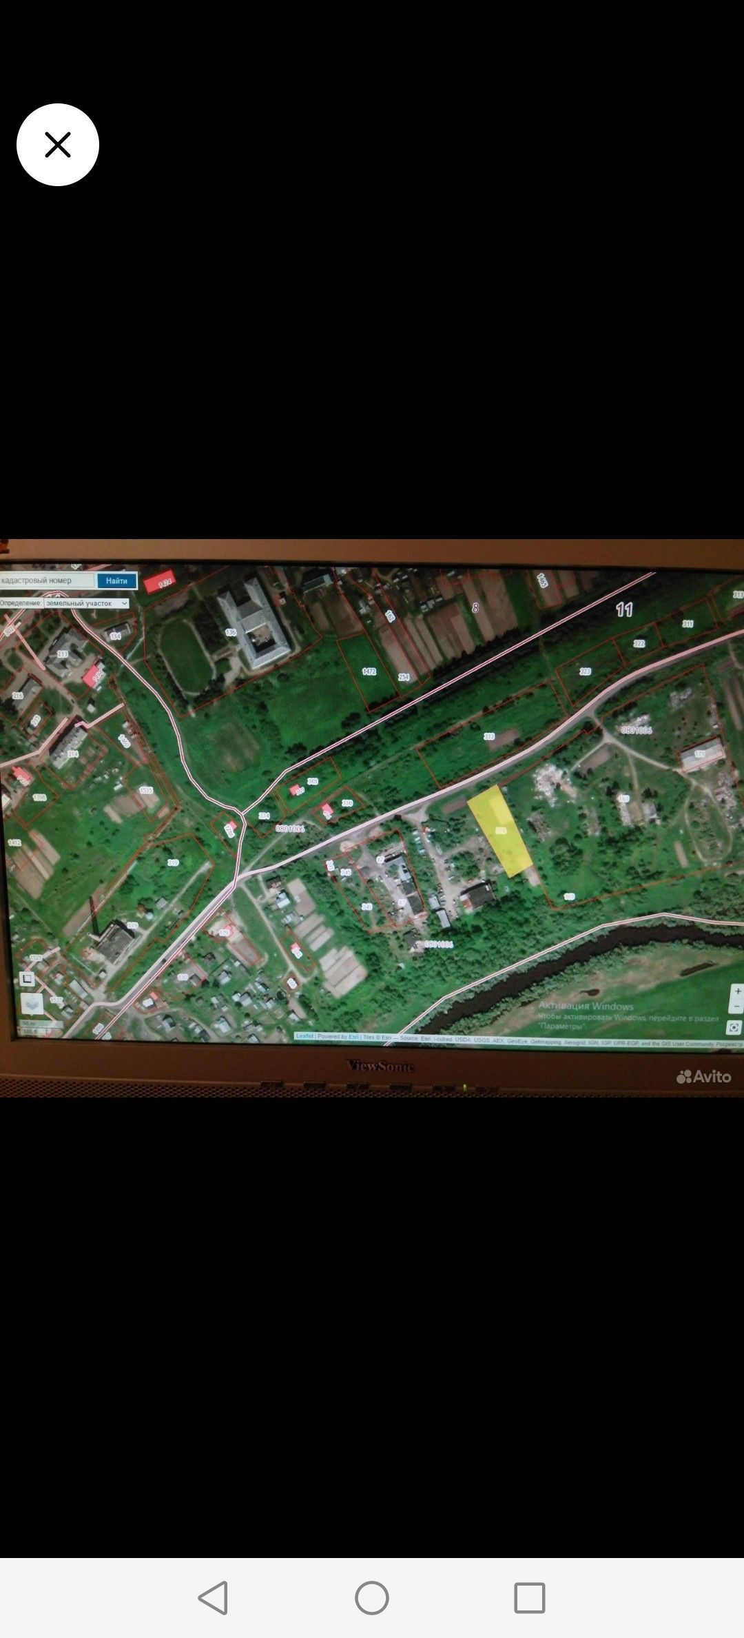Click the large quarter number 11 label
The image size is (744, 1638).
(624, 609)
